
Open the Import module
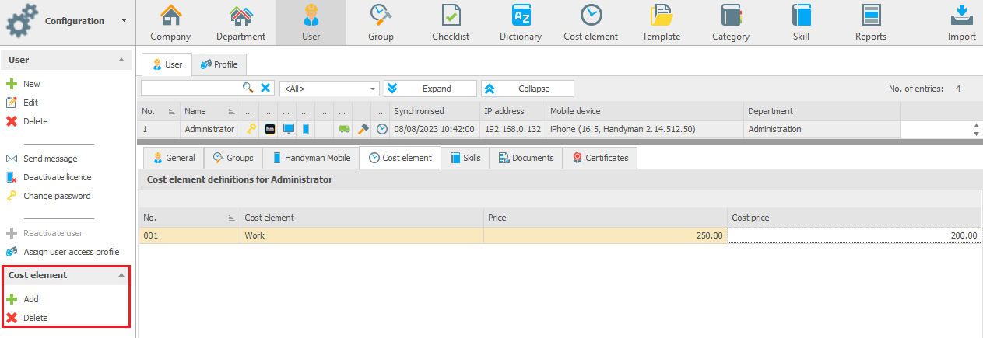coord(962,23)
